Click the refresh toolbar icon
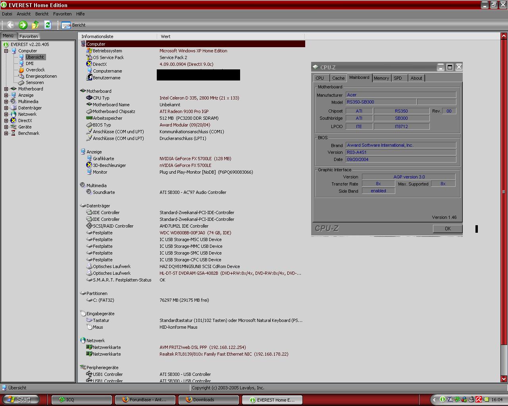The height and width of the screenshot is (406, 508). tap(48, 25)
